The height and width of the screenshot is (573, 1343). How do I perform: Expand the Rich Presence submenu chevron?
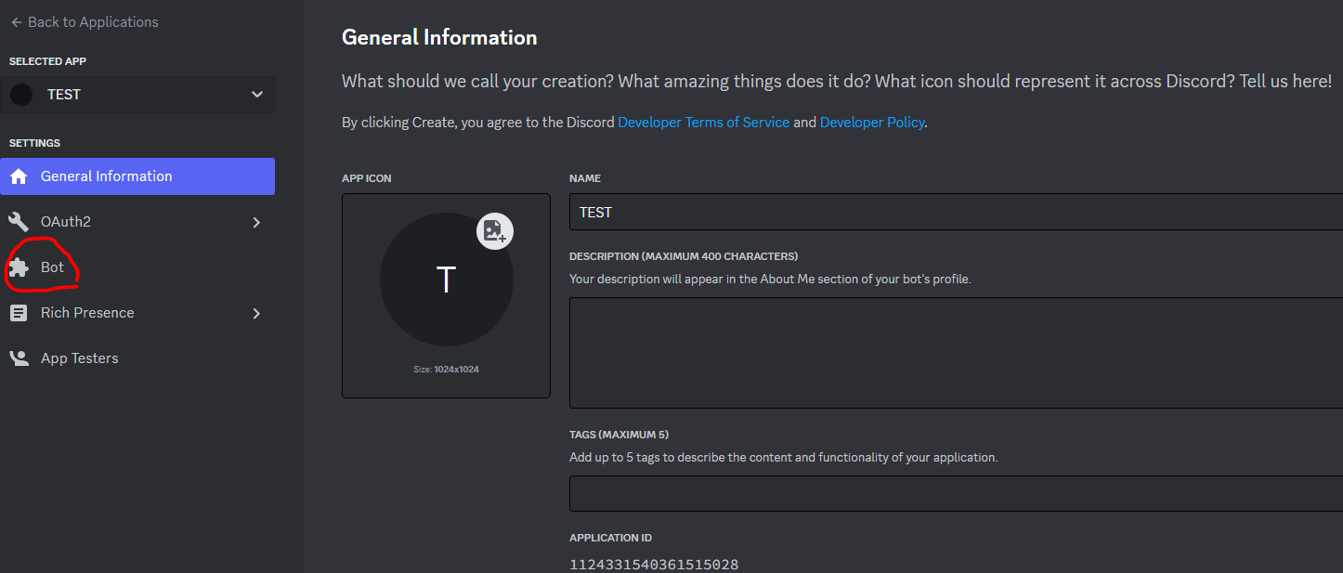(x=257, y=313)
